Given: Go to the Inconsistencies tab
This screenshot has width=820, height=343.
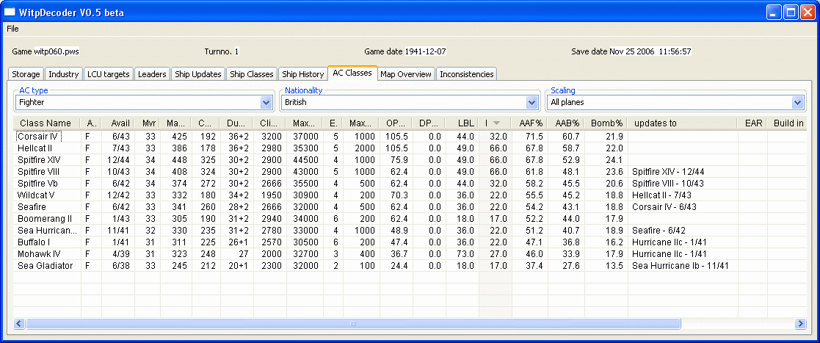Looking at the screenshot, I should pyautogui.click(x=467, y=74).
